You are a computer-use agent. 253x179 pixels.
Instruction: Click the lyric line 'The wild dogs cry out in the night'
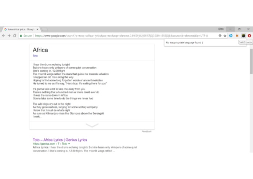(x=52, y=104)
